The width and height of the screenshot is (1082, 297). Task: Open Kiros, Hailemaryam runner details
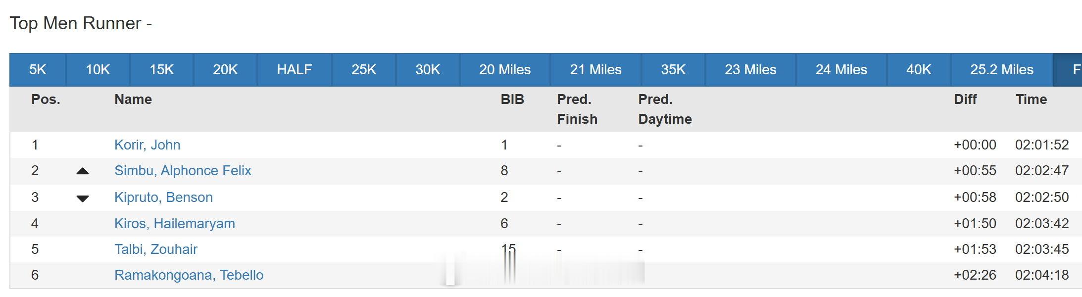click(x=174, y=224)
